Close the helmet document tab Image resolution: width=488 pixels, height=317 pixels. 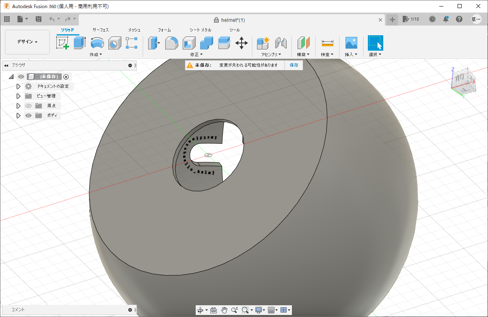[x=380, y=19]
